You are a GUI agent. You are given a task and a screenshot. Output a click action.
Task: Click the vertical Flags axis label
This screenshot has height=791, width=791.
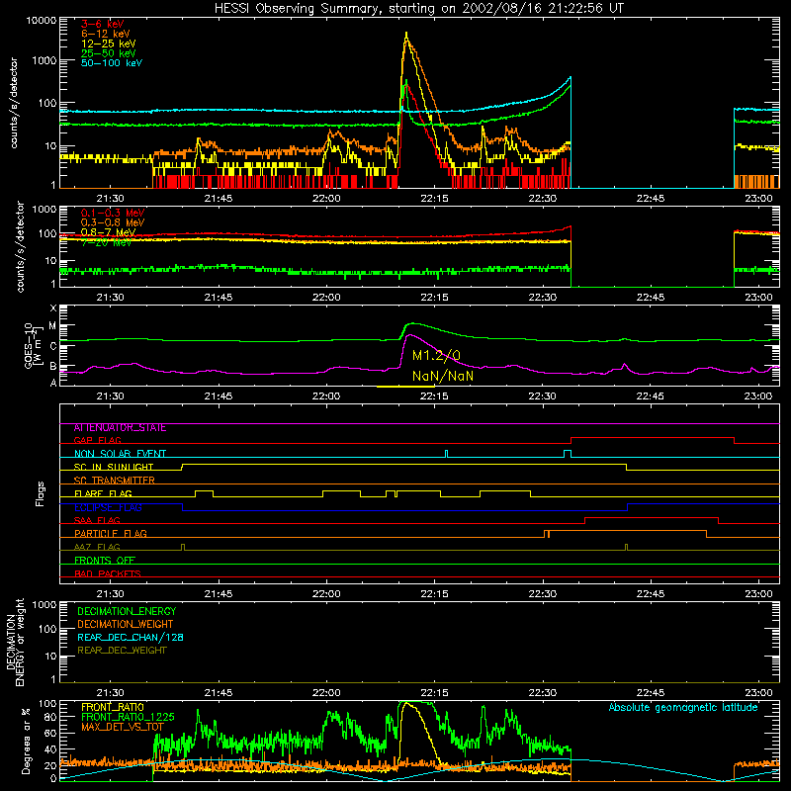40,493
